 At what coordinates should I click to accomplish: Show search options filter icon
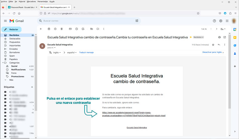137,21
